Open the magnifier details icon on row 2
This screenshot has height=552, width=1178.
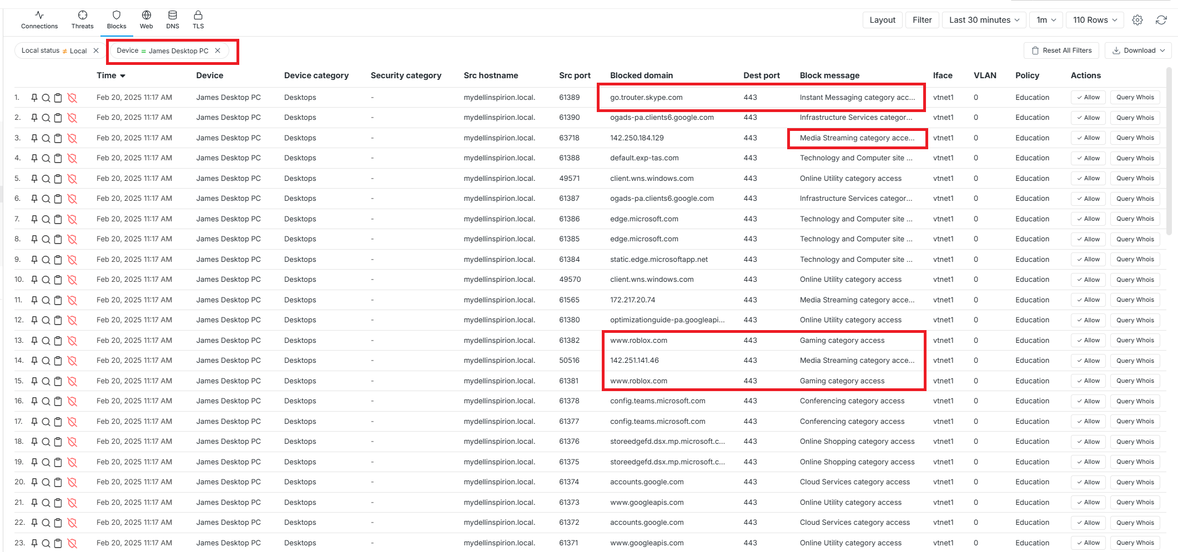46,118
